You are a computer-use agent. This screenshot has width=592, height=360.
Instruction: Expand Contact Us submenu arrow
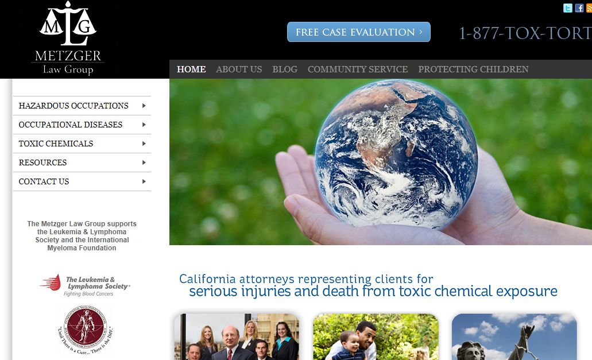point(144,181)
